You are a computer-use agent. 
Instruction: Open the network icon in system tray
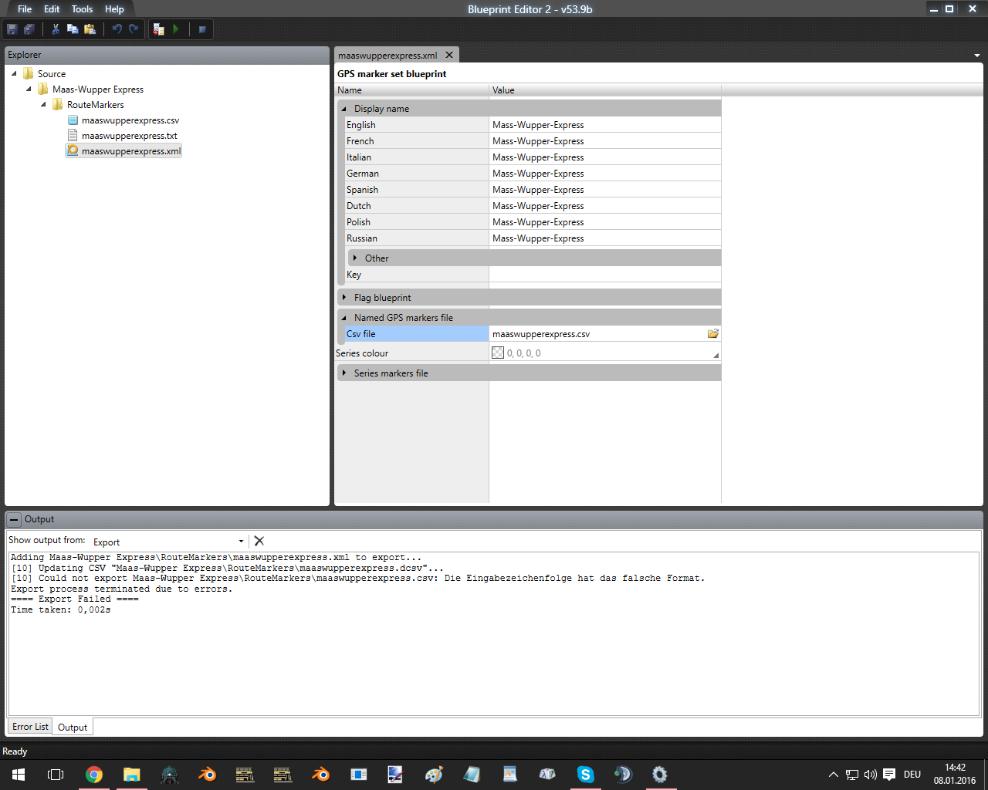coord(852,775)
